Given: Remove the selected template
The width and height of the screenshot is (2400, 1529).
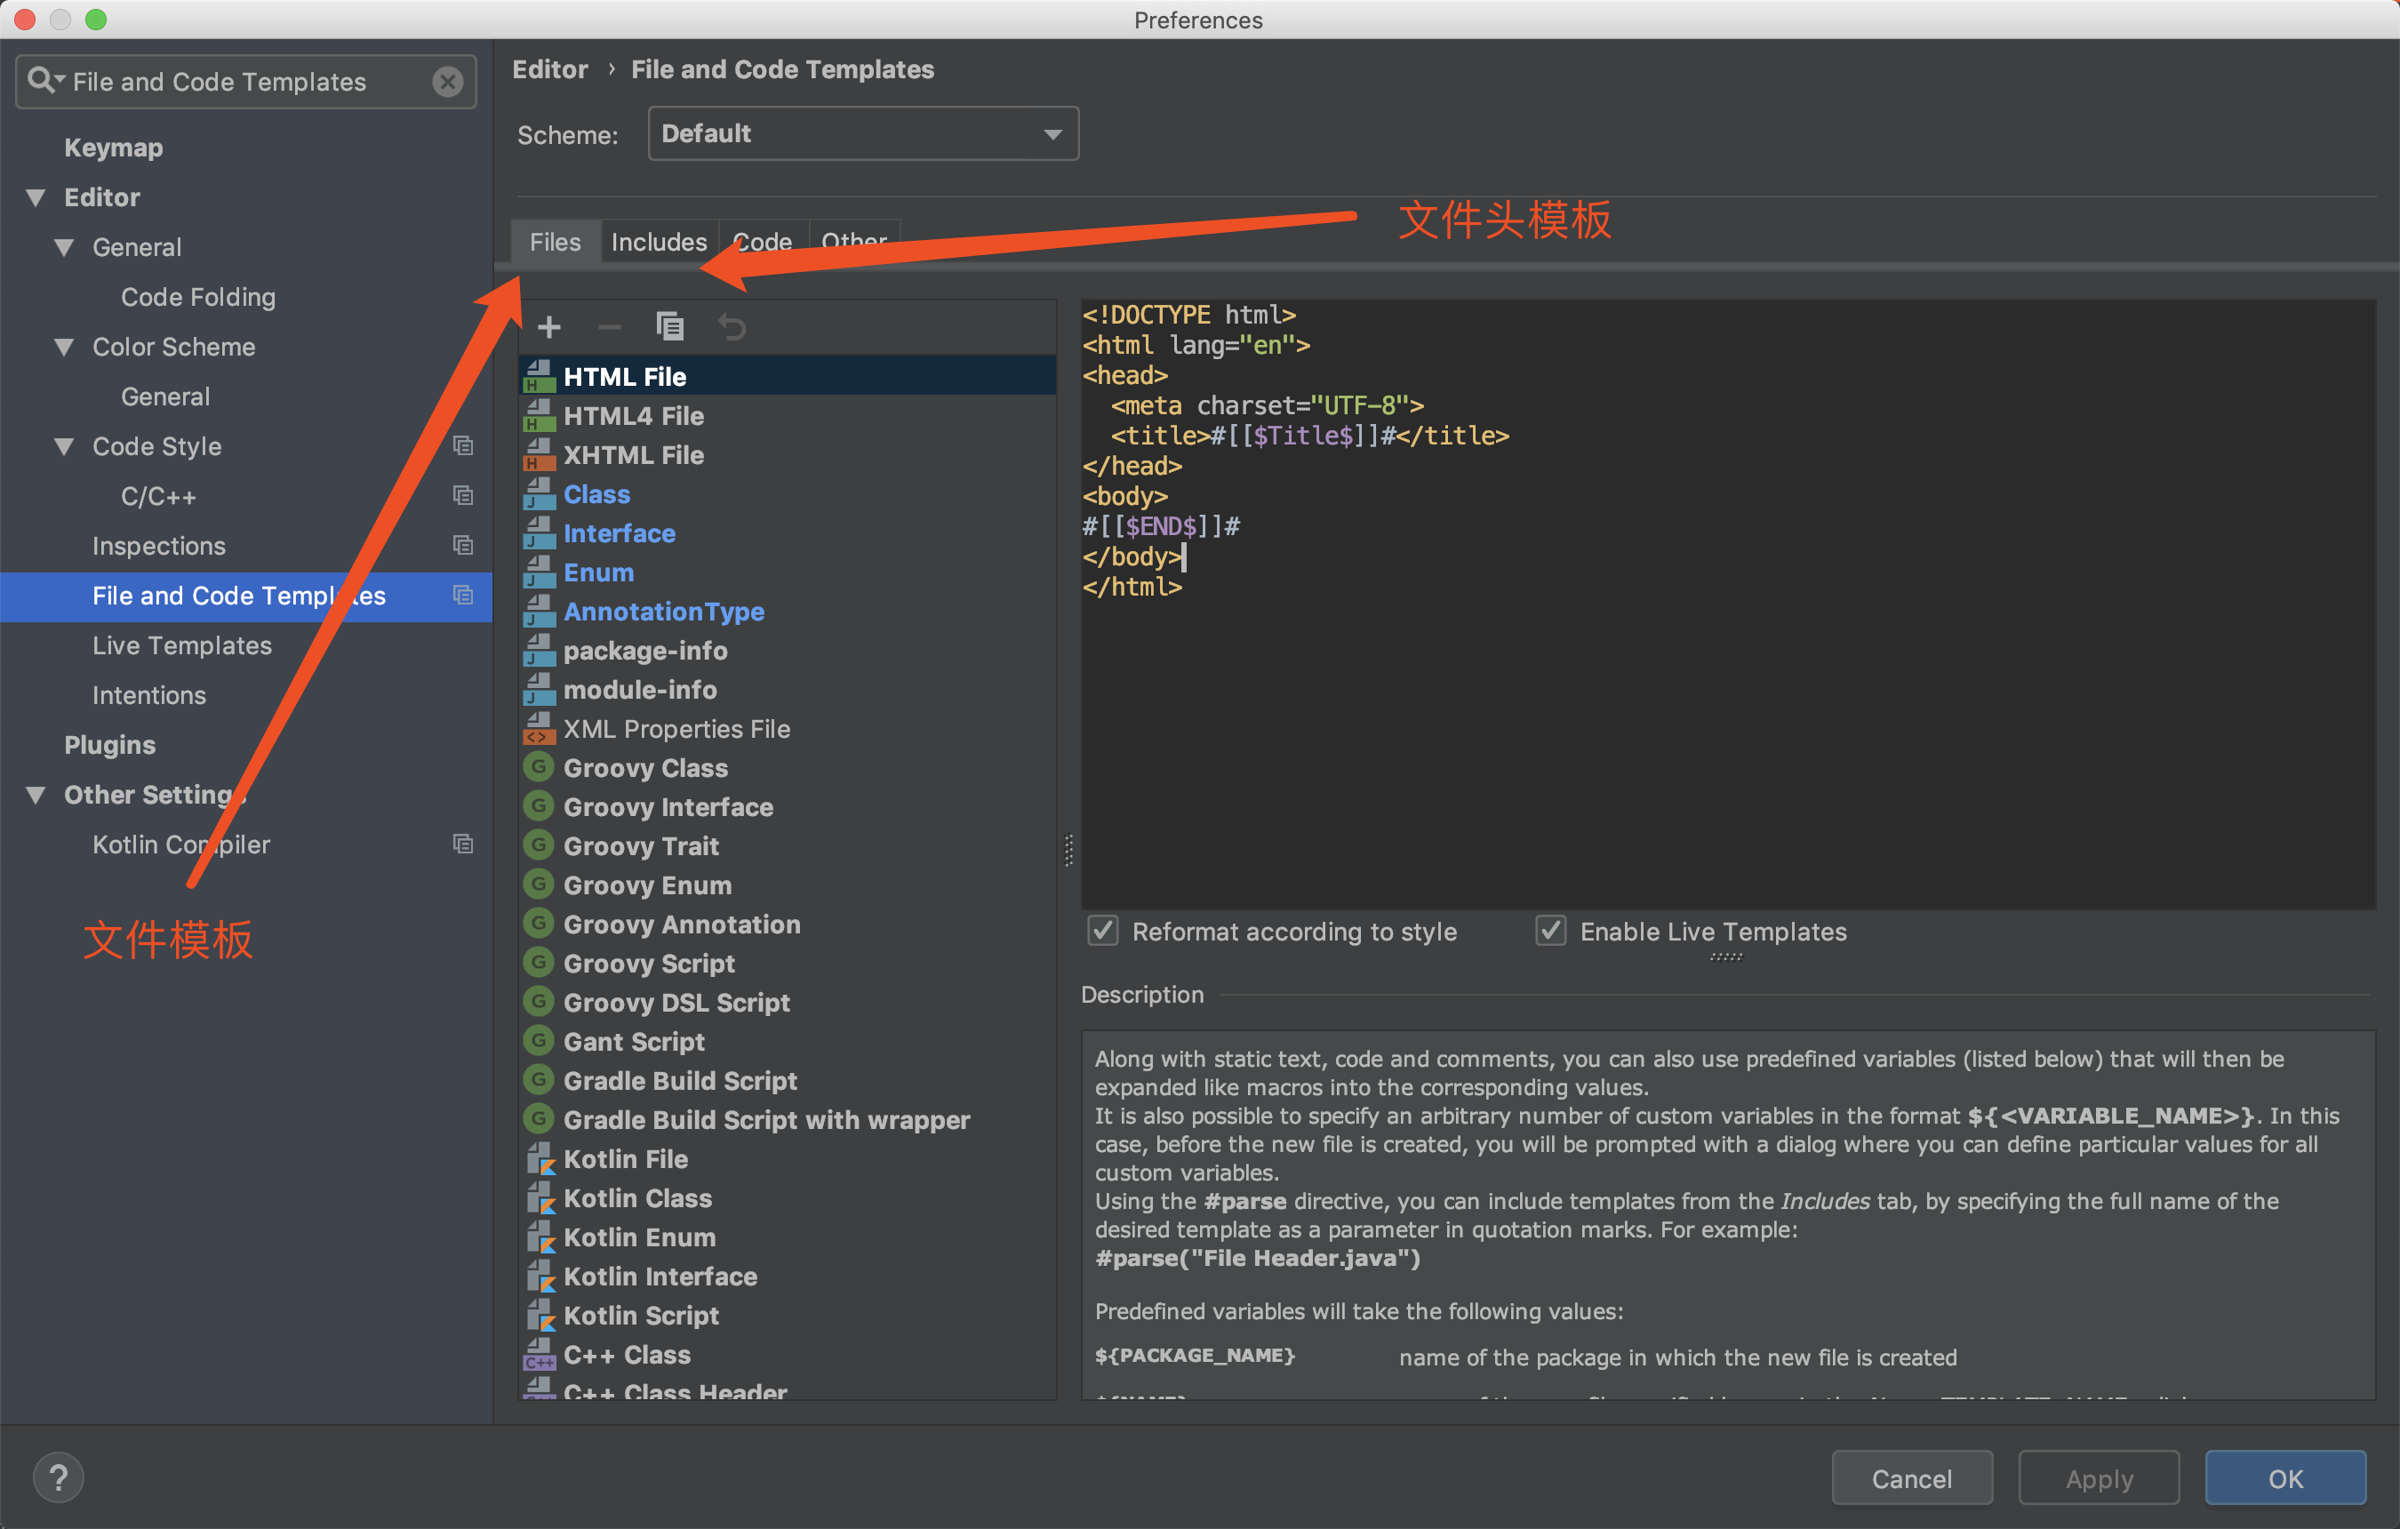Looking at the screenshot, I should pos(609,327).
